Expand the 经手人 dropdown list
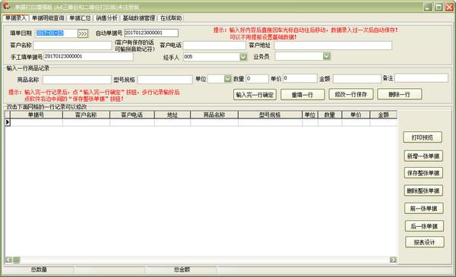 (243, 57)
